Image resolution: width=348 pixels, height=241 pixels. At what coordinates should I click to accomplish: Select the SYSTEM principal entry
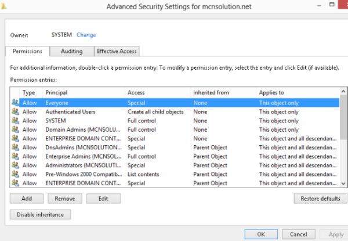(x=175, y=121)
